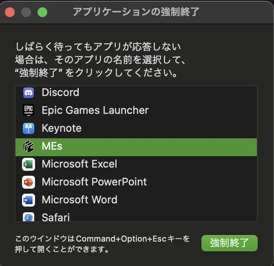Screen dimensions: 274x266
Task: Select the Epic Games Launcher row
Action: point(136,111)
